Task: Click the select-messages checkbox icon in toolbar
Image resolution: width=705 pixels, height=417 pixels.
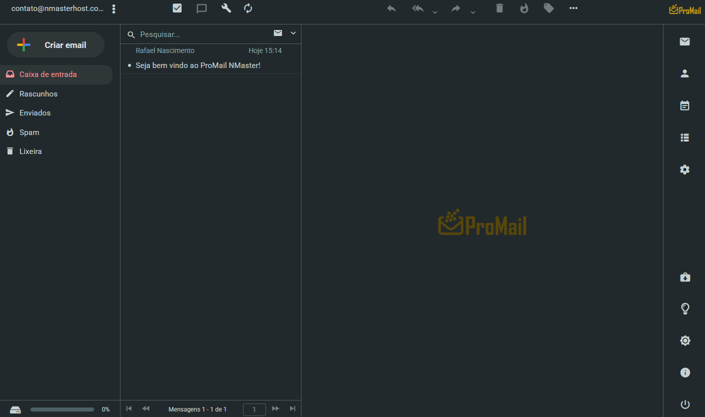Action: coord(177,8)
